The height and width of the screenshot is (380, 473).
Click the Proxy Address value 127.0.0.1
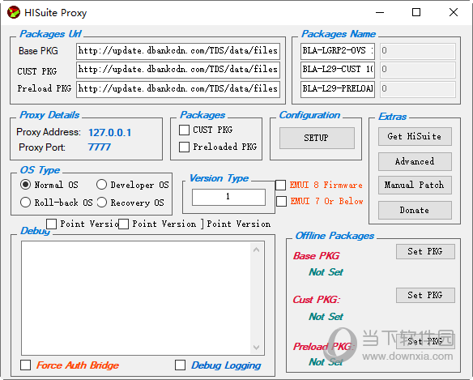click(x=110, y=133)
